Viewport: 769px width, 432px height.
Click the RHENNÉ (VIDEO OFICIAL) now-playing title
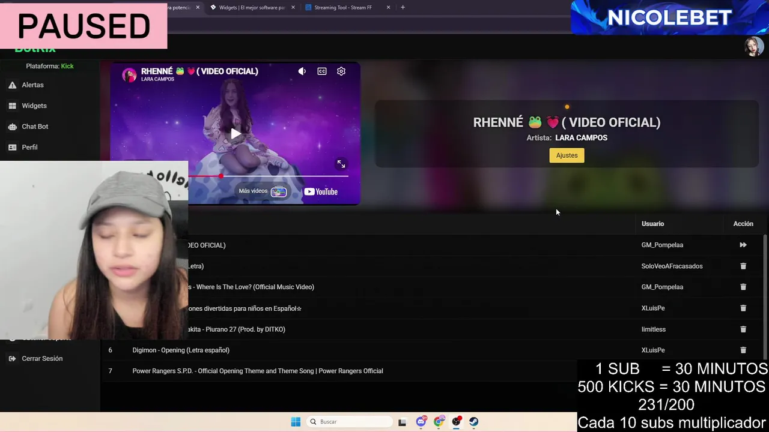point(567,122)
